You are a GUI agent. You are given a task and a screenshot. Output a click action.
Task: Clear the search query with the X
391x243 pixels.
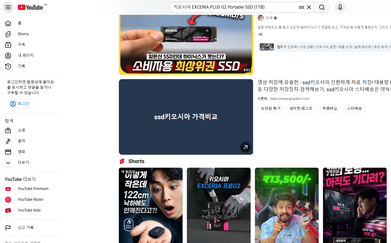click(309, 7)
